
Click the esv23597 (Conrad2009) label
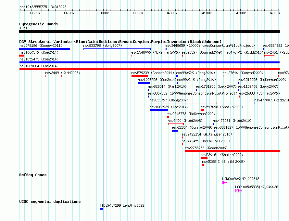(202, 52)
